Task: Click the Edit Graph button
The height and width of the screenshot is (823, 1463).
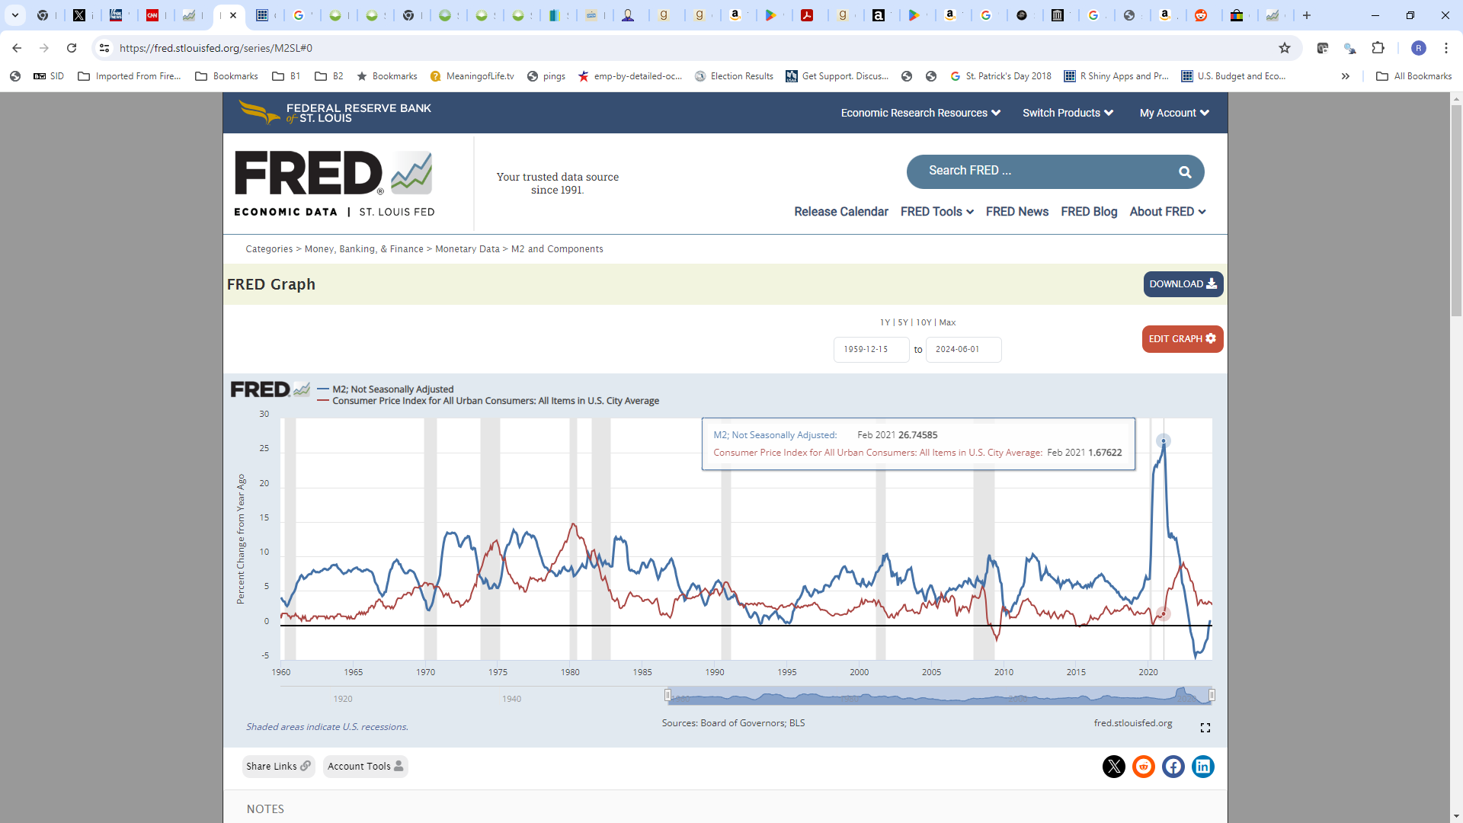Action: point(1182,338)
